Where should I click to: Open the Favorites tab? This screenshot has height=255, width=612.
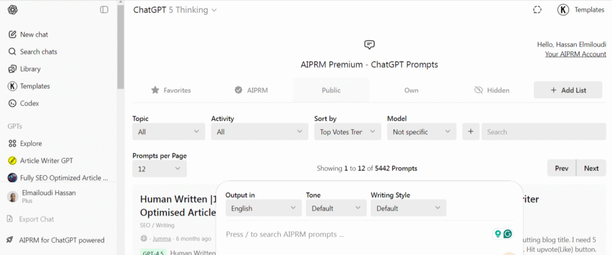(171, 91)
